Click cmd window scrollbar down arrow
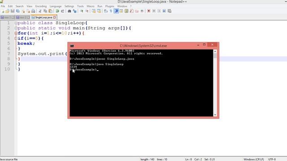 click(x=215, y=114)
